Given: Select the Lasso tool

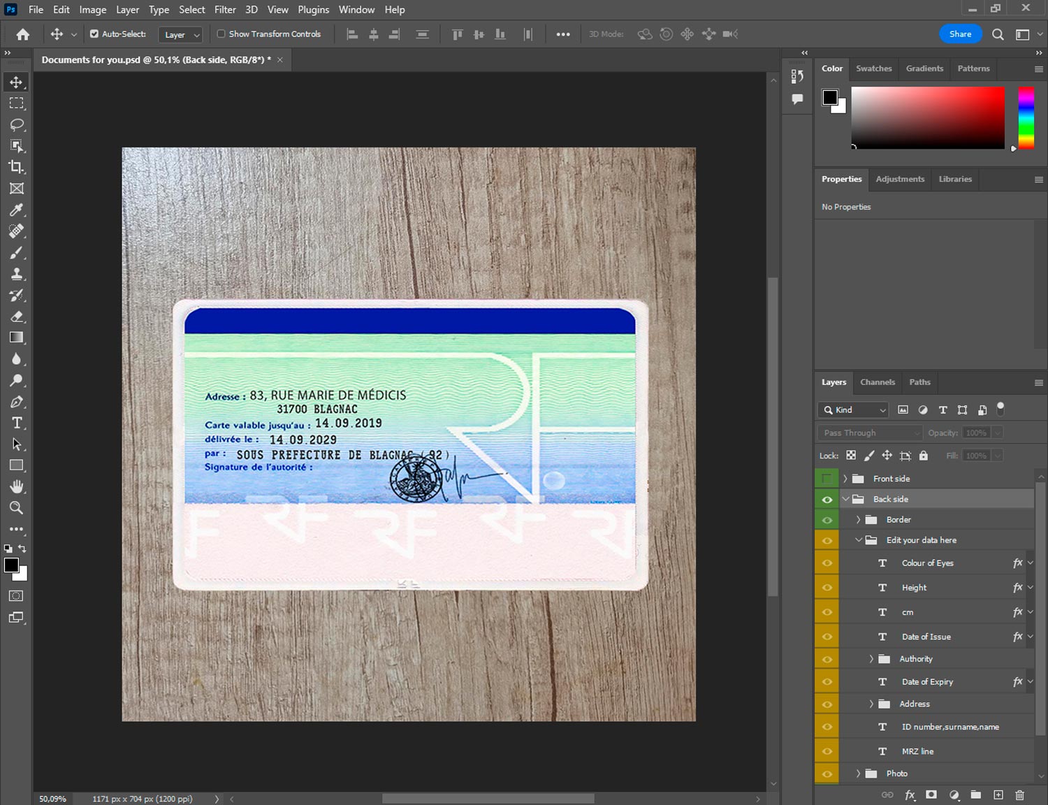Looking at the screenshot, I should tap(17, 125).
